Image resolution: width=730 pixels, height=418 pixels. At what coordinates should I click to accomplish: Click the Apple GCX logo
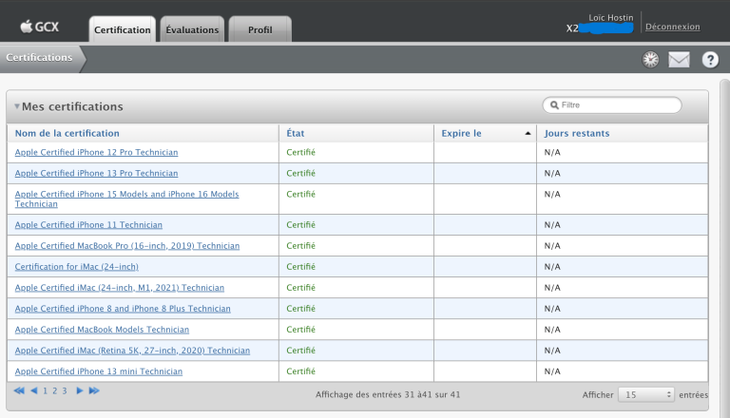pyautogui.click(x=40, y=27)
